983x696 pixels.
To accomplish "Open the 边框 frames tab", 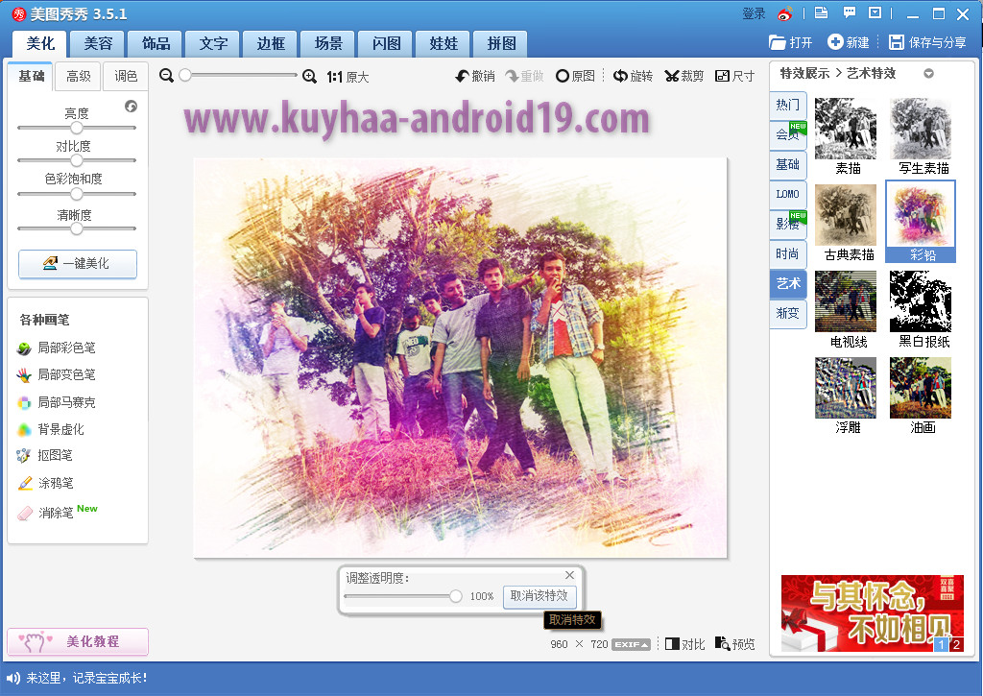I will [x=271, y=43].
